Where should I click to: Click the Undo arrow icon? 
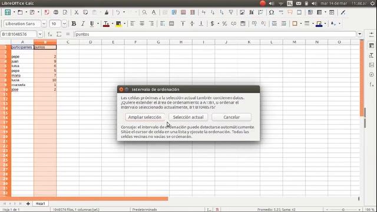pos(118,12)
